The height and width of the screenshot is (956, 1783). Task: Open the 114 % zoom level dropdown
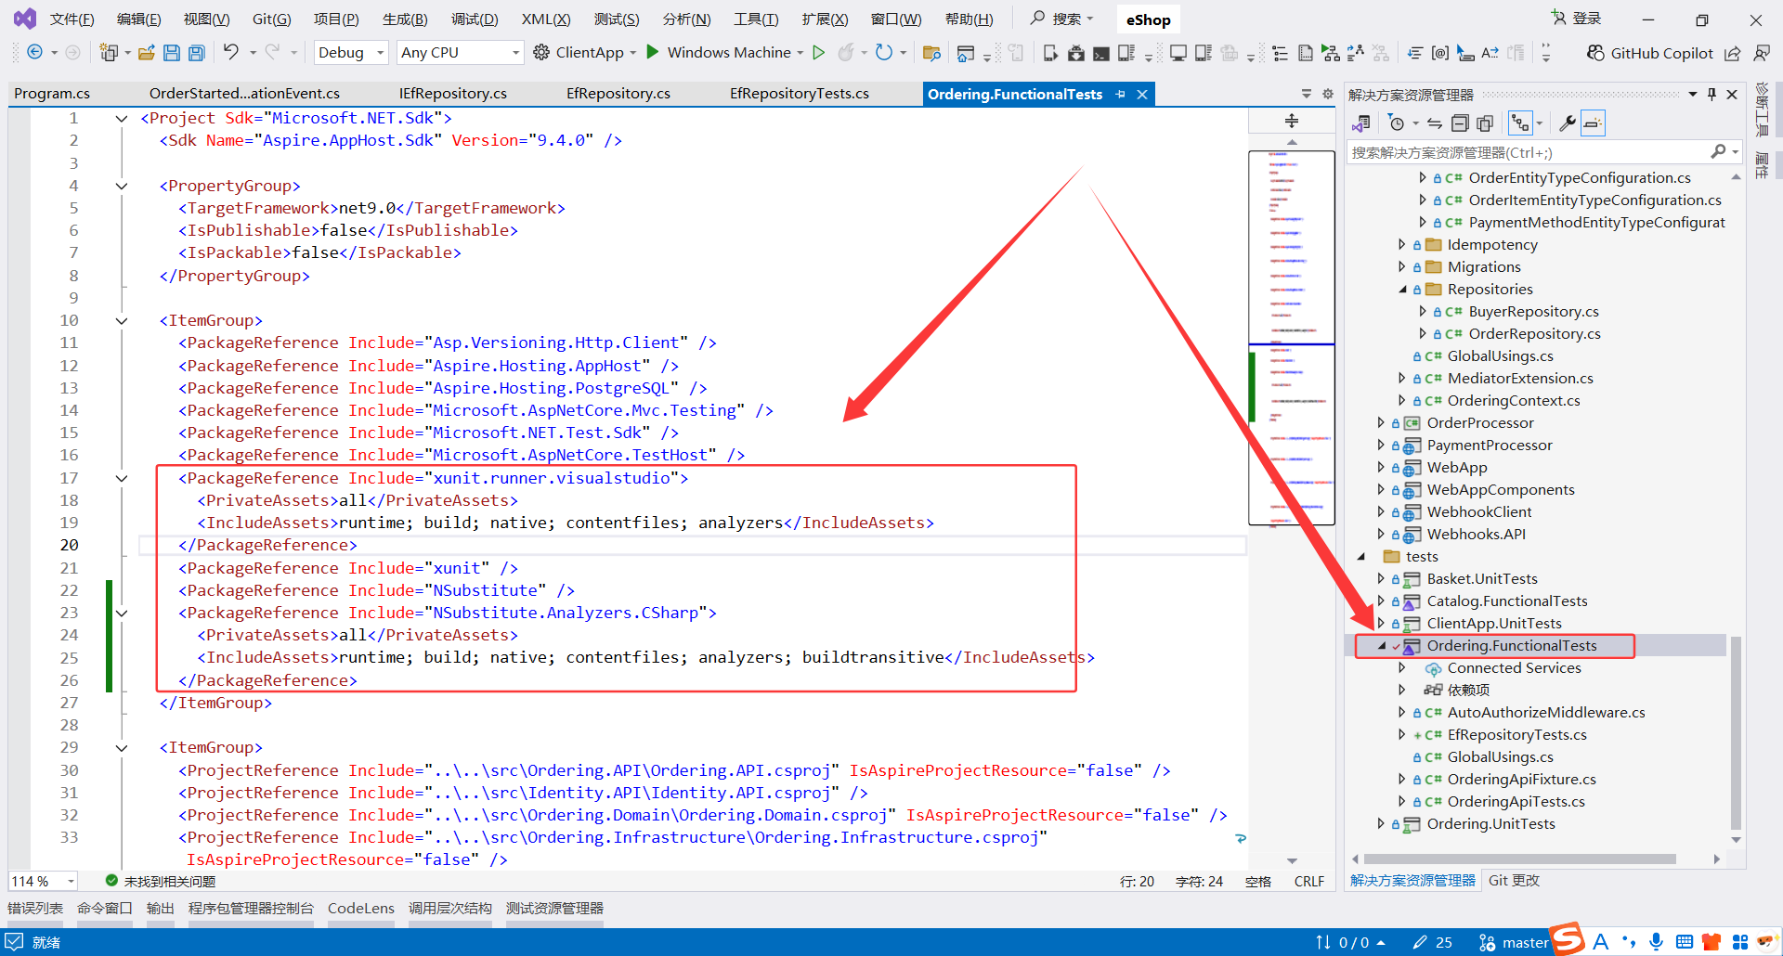click(43, 881)
